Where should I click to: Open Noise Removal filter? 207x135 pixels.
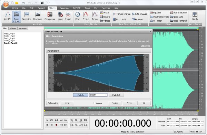pyautogui.click(x=178, y=21)
